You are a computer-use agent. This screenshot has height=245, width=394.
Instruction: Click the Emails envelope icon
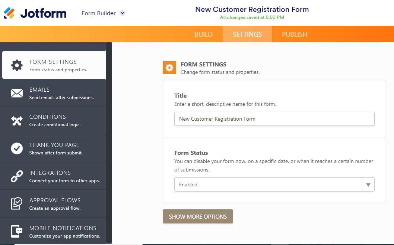17,93
